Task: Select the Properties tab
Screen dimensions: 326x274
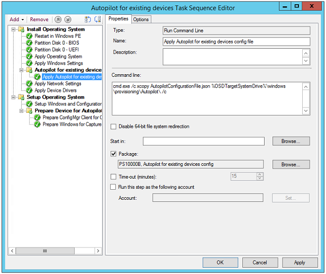Action: (x=119, y=19)
